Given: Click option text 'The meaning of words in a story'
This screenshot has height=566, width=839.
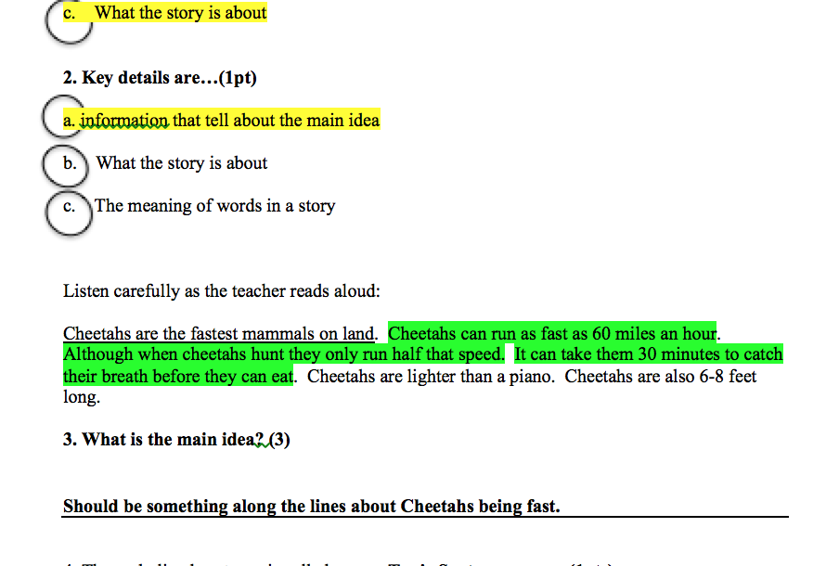Looking at the screenshot, I should [x=214, y=206].
